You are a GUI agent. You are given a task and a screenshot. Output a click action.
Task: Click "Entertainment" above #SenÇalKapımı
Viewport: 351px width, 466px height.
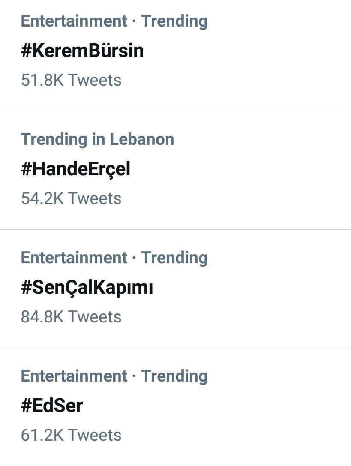74,258
